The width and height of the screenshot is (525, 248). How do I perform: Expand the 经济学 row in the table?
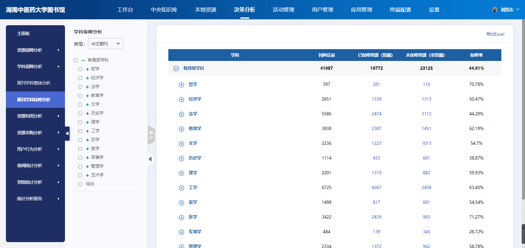pyautogui.click(x=181, y=100)
